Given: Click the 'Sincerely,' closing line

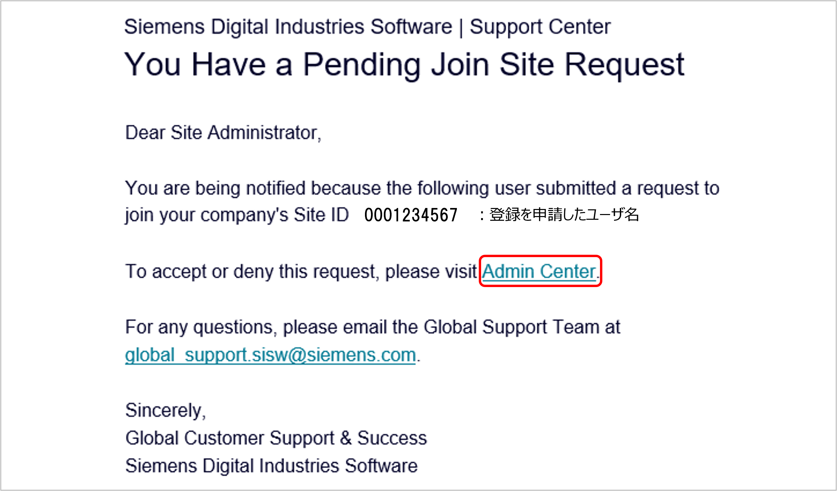Looking at the screenshot, I should click(x=165, y=411).
